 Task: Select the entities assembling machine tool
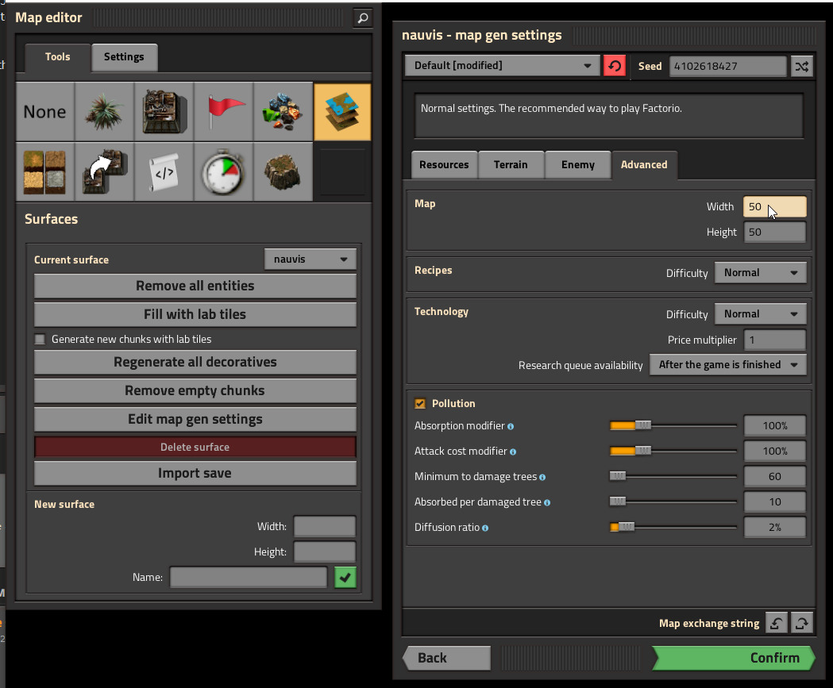164,111
